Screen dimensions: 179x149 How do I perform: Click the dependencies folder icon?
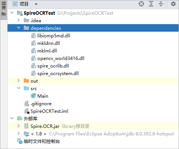tap(26, 28)
